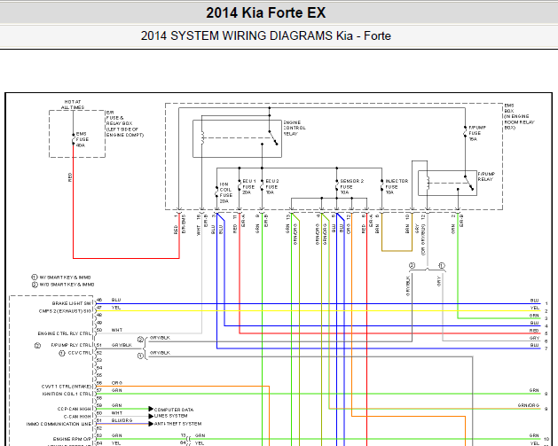Click the BLU/ORG wire label at pin 61
558x446 pixels.
click(122, 420)
